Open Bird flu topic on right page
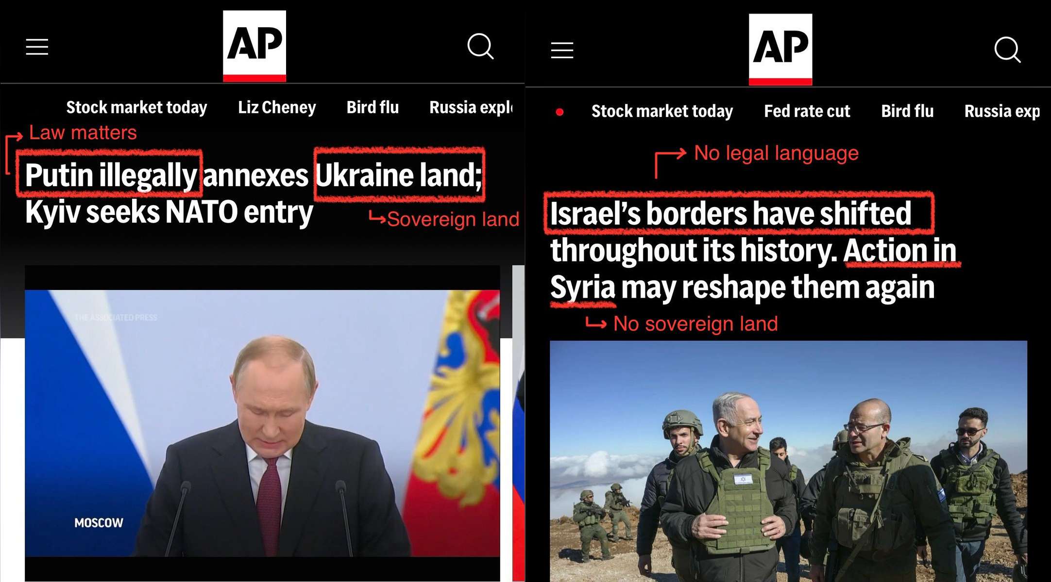Viewport: 1051px width, 582px height. tap(907, 111)
